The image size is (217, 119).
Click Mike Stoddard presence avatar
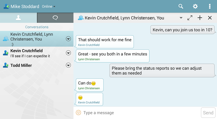coord(6,6)
